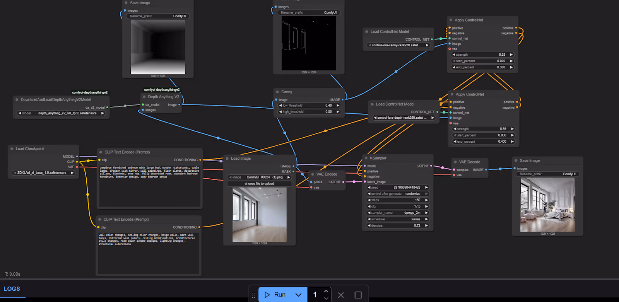This screenshot has width=619, height=302.
Task: Click the strength 0.55 value slider
Action: coord(484,129)
